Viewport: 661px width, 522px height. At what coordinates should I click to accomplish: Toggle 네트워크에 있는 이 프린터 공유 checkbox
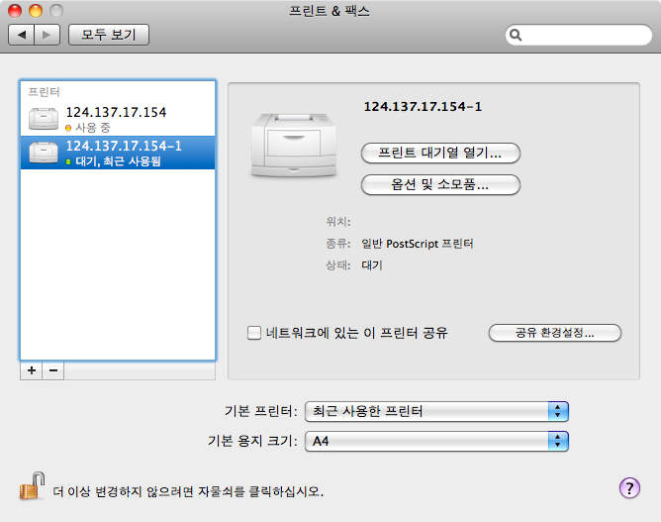254,333
